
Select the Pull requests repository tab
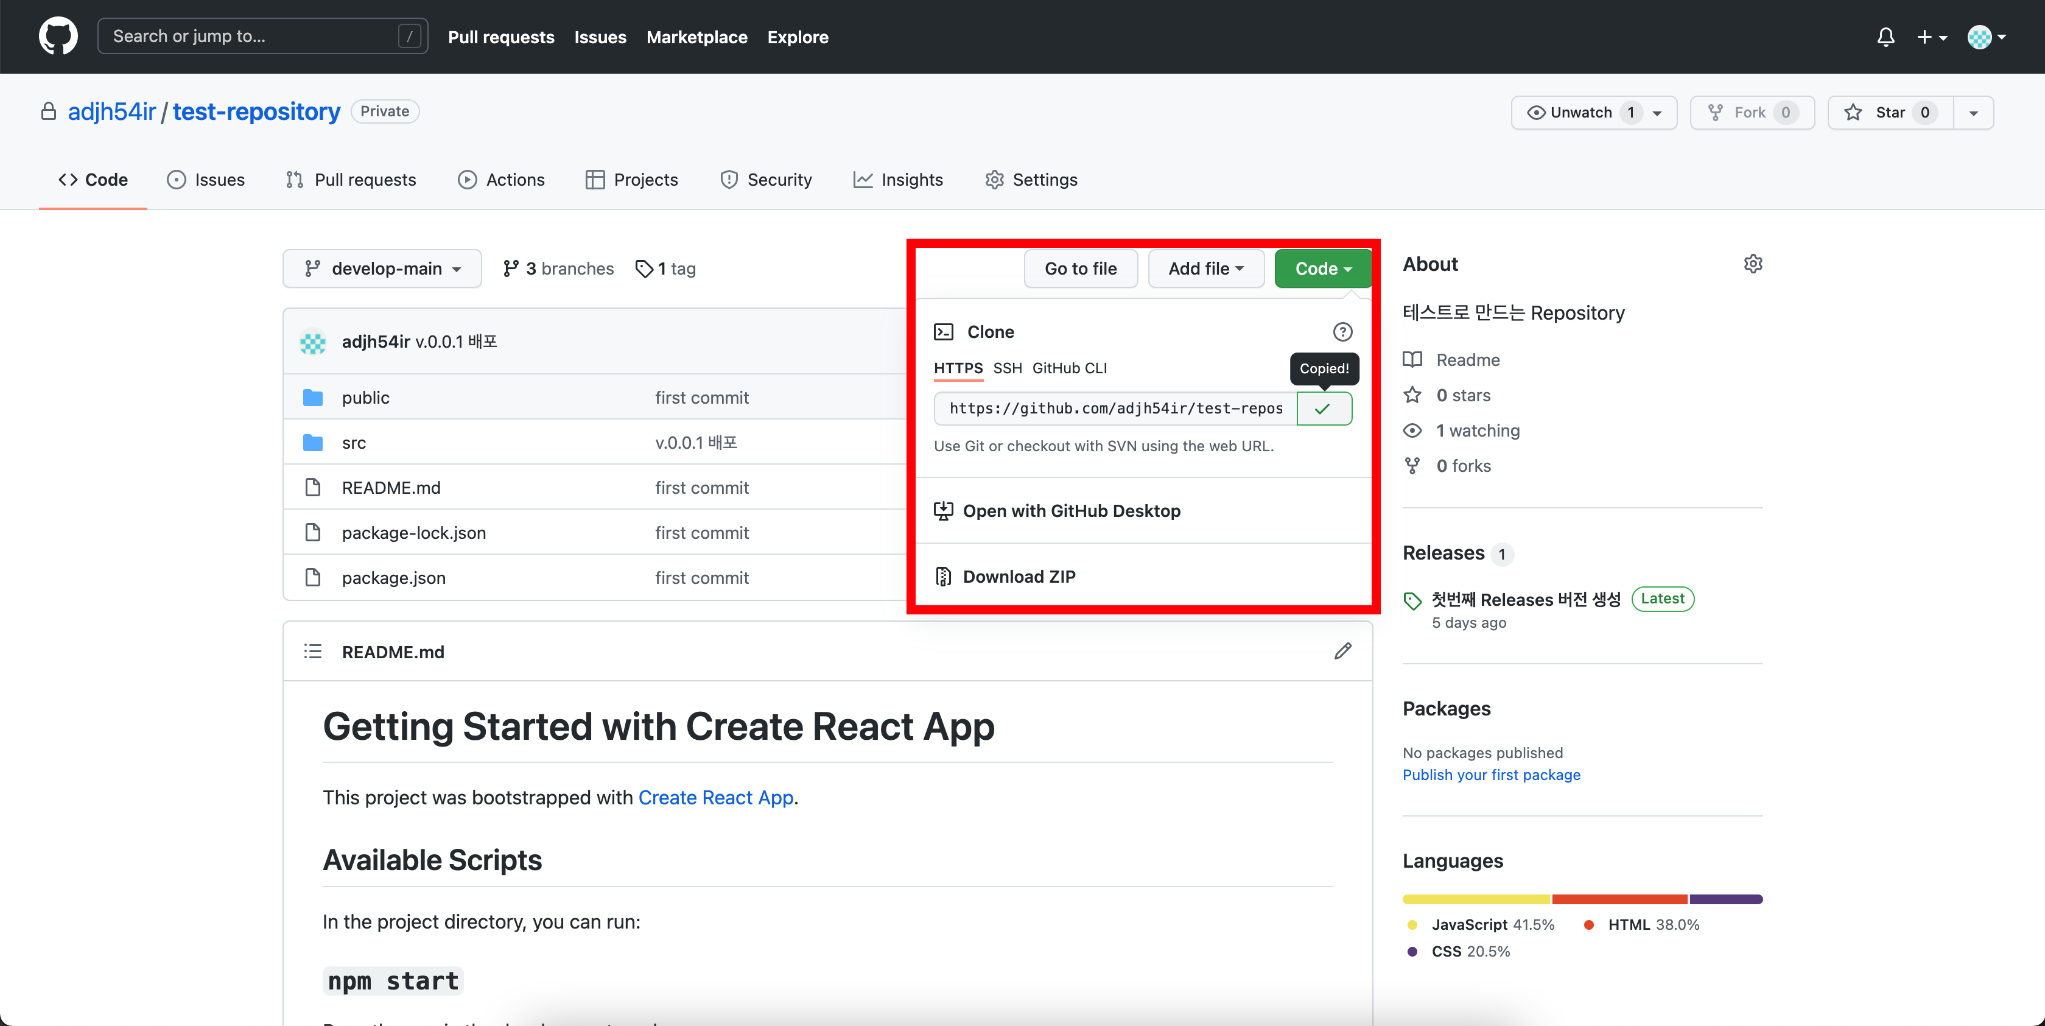click(351, 180)
